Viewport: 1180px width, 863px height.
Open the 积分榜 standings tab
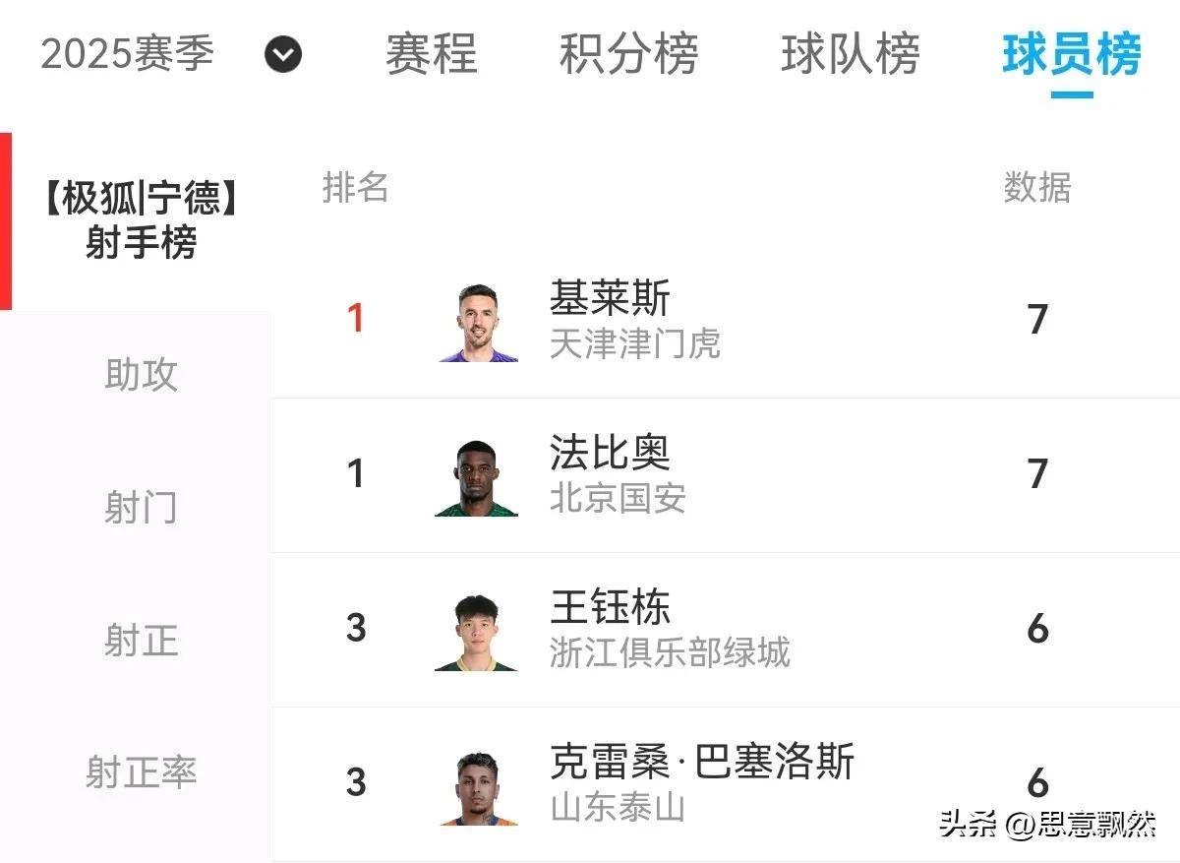(628, 54)
